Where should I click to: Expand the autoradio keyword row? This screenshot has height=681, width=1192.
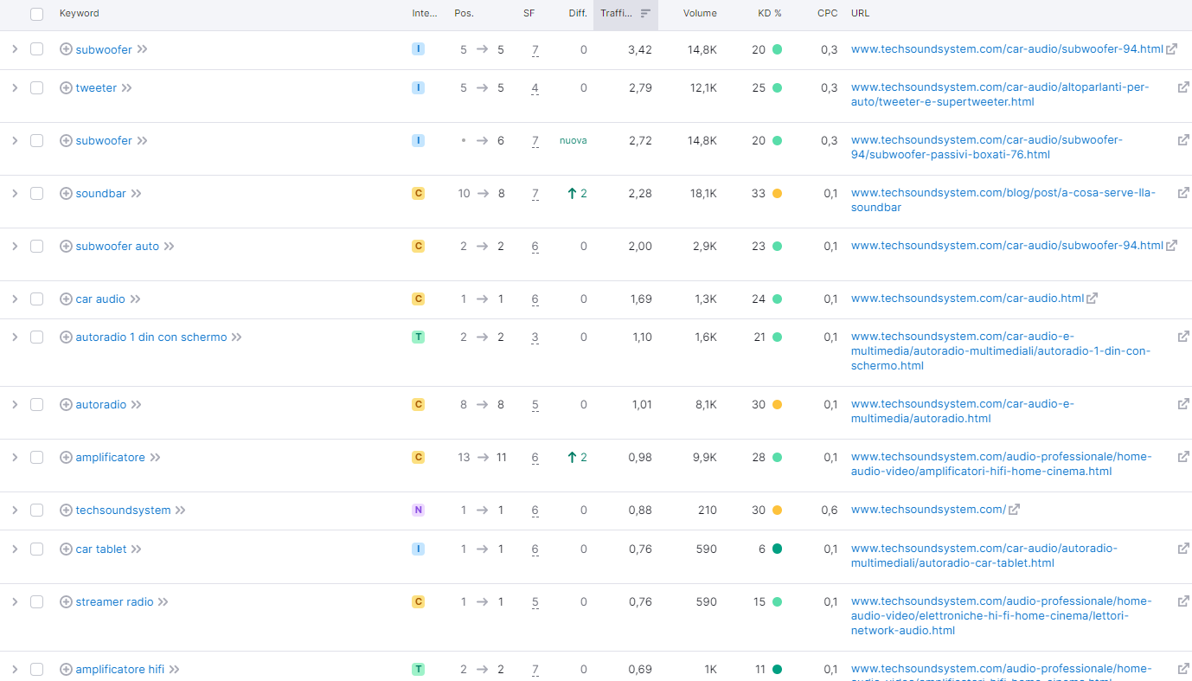(14, 404)
